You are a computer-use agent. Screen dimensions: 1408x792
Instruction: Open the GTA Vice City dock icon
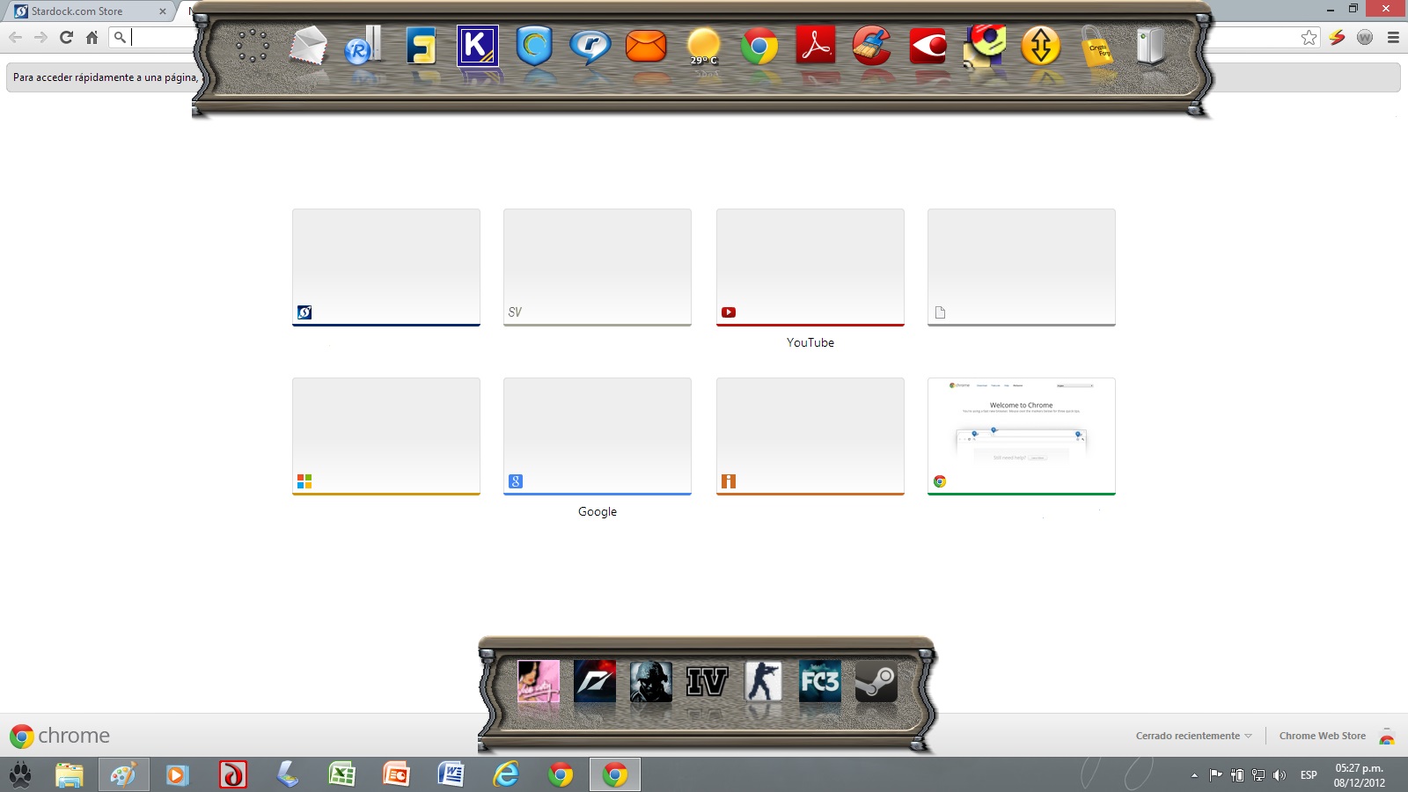click(539, 682)
